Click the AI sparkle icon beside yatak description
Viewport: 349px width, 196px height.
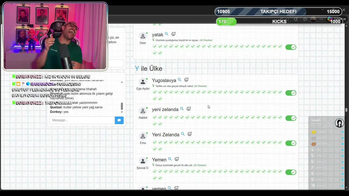tap(154, 40)
